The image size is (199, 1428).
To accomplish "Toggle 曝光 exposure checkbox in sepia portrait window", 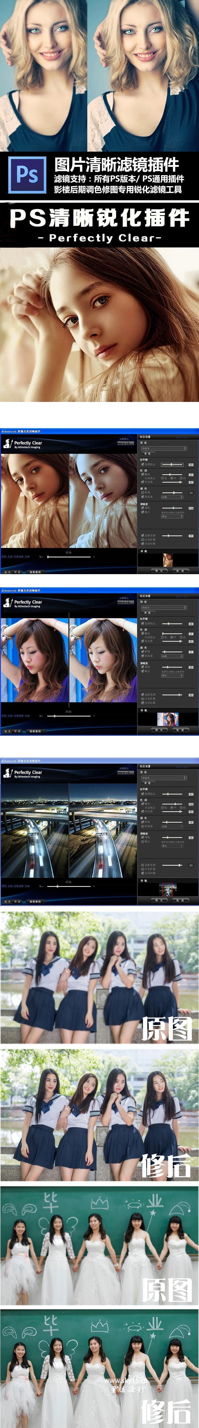I will (143, 474).
